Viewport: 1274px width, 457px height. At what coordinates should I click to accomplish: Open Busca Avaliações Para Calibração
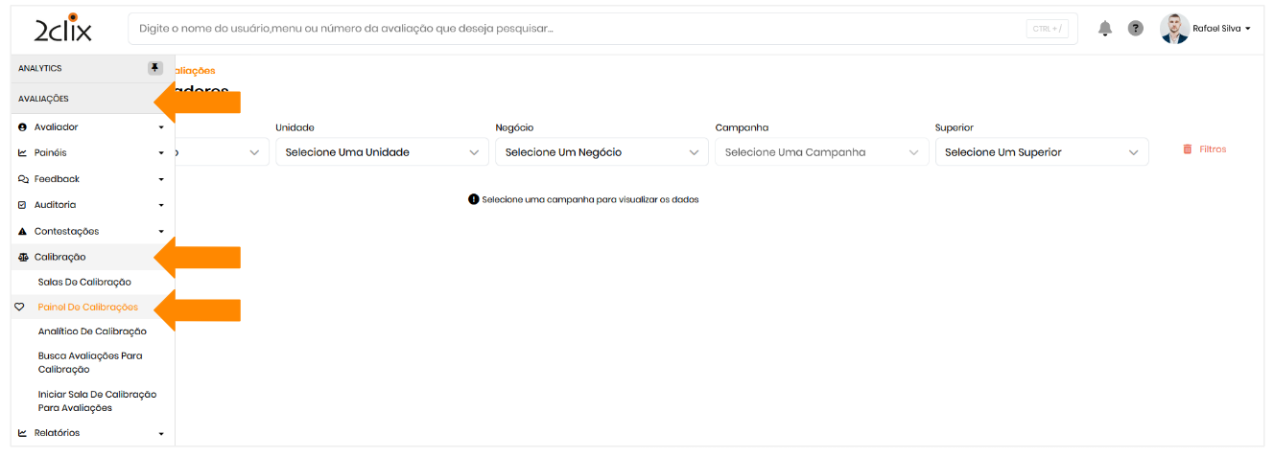90,362
